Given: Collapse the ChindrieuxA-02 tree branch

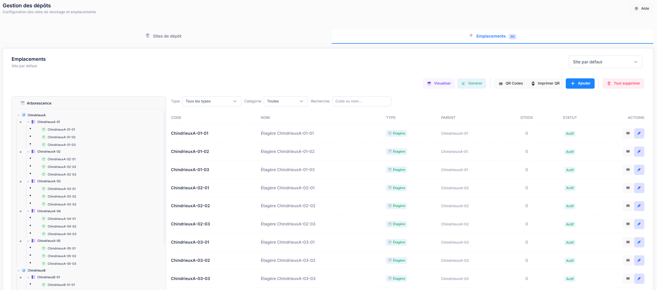Looking at the screenshot, I should (28, 152).
